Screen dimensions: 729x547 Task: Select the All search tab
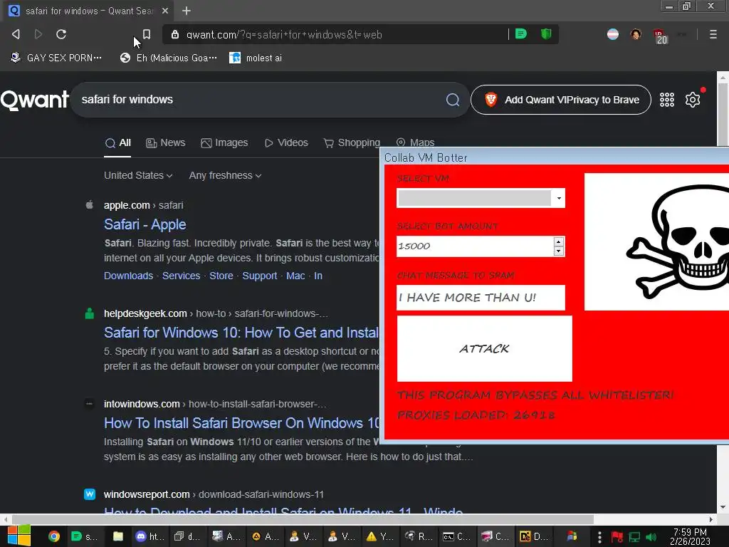[x=117, y=142]
